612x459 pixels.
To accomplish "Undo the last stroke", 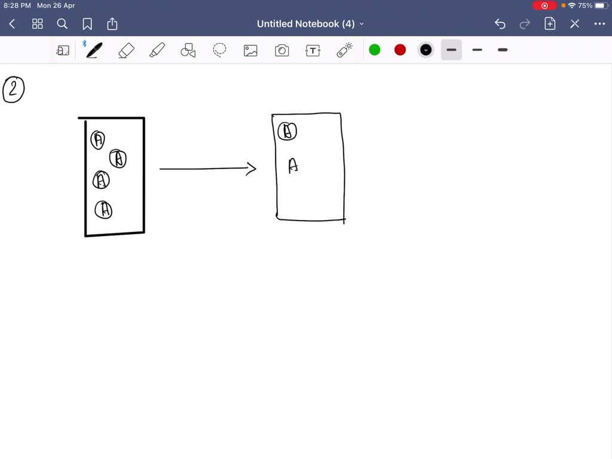I will (500, 24).
